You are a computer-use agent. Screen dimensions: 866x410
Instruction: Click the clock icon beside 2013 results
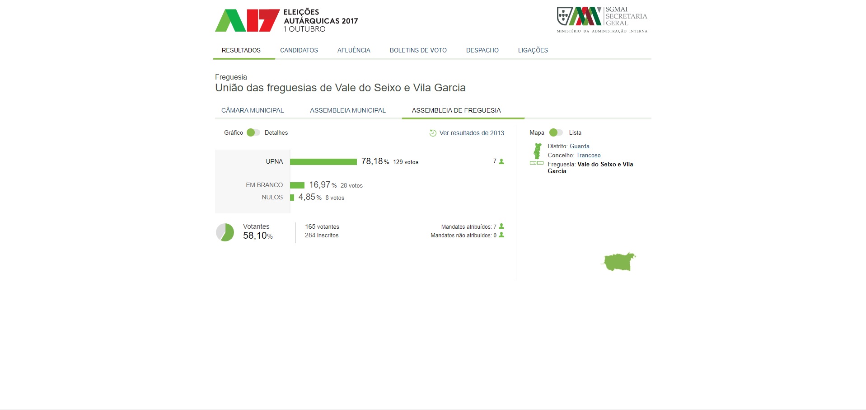433,133
